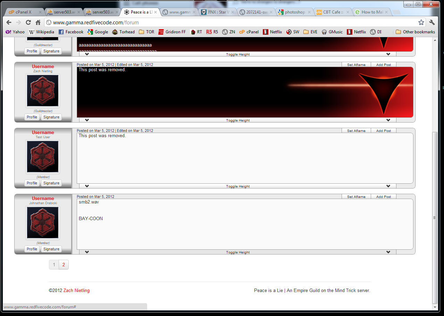Bookmark page using the star icon
This screenshot has width=444, height=316.
click(x=421, y=22)
